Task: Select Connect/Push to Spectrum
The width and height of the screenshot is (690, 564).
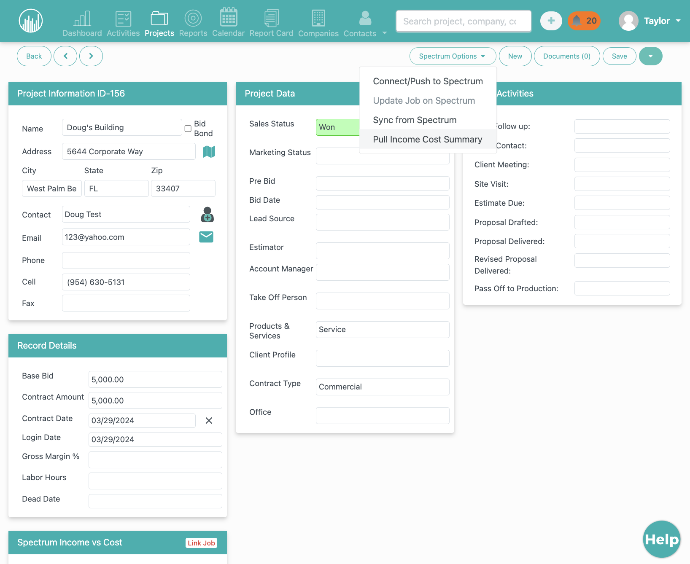Action: [x=428, y=81]
